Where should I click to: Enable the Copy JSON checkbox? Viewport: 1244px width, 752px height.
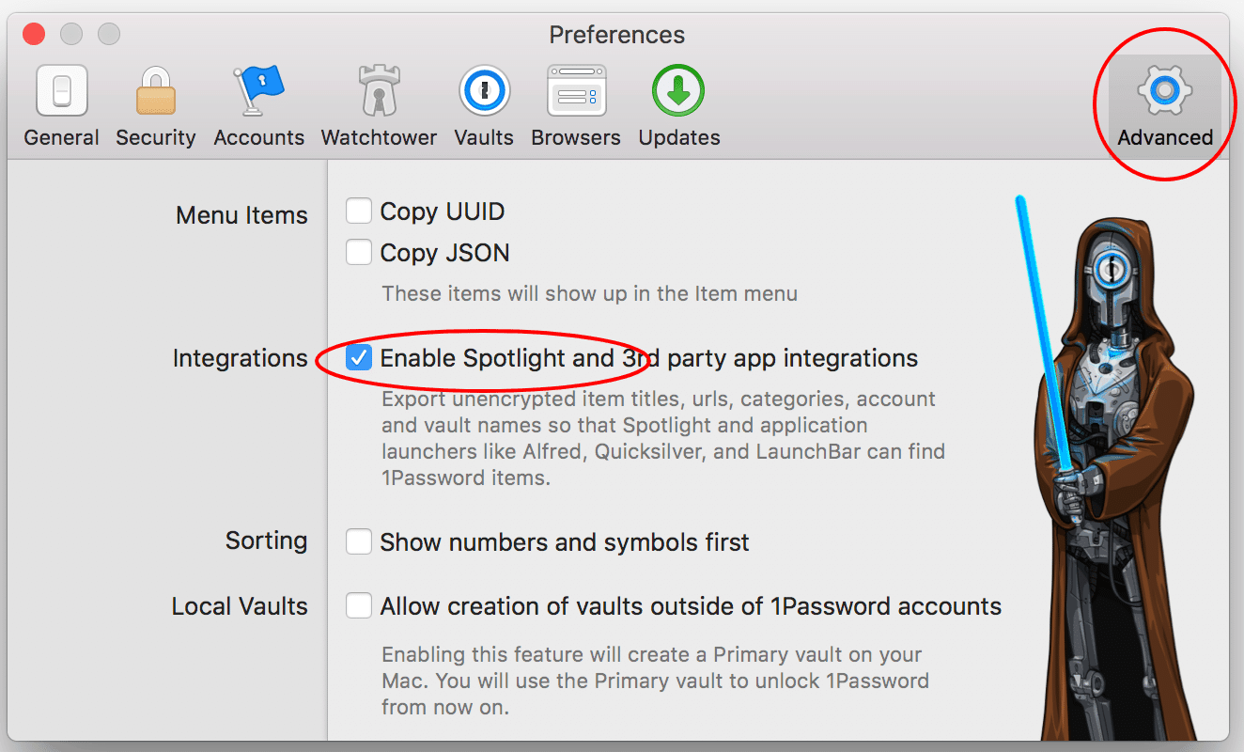[x=359, y=252]
